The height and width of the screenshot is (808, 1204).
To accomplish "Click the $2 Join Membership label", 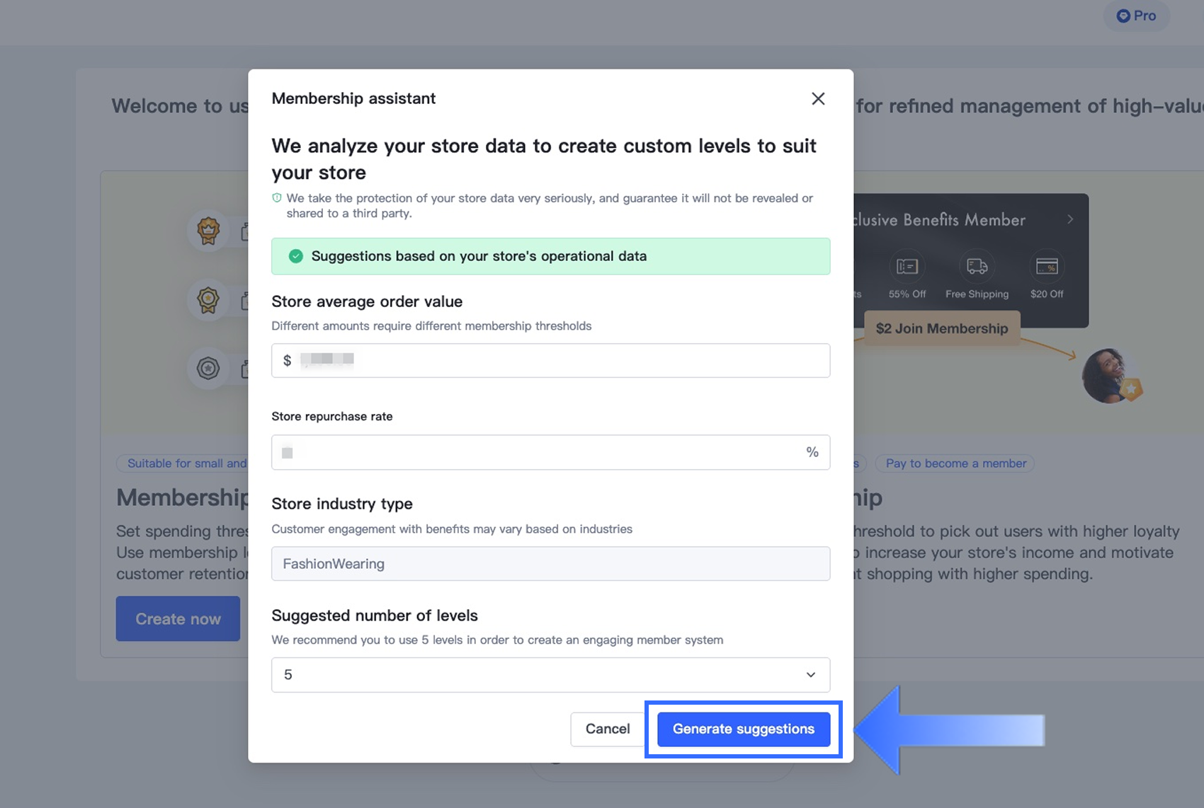I will pos(941,328).
